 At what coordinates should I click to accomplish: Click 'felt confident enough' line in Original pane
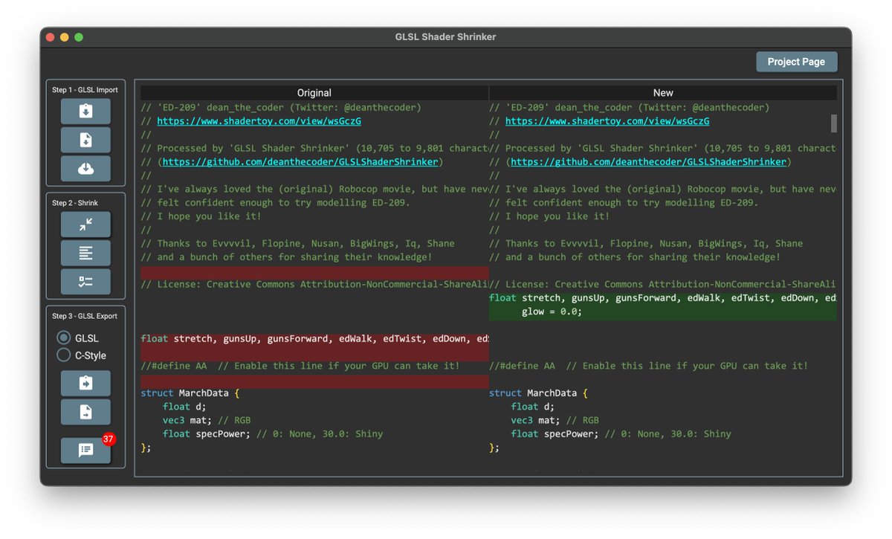tap(276, 203)
